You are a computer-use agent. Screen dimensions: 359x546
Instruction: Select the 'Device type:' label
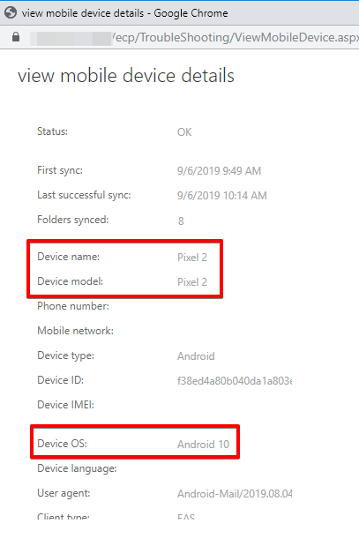tap(65, 355)
